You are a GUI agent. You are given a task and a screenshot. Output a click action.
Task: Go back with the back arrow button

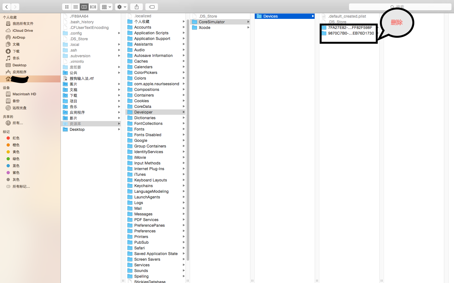6,7
